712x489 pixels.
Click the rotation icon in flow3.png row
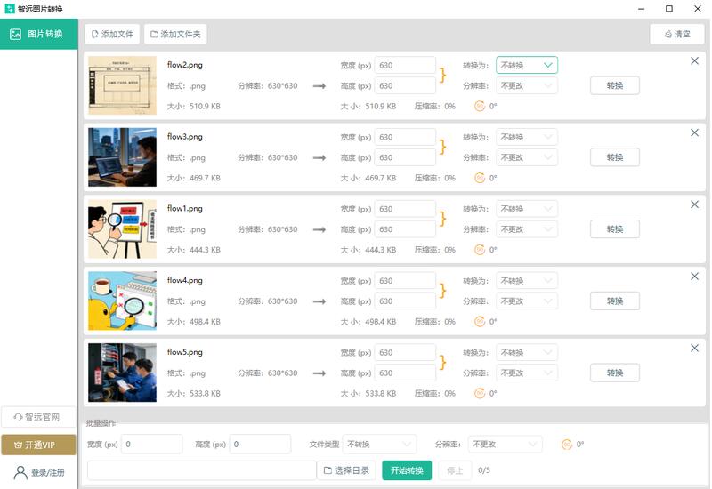point(480,178)
